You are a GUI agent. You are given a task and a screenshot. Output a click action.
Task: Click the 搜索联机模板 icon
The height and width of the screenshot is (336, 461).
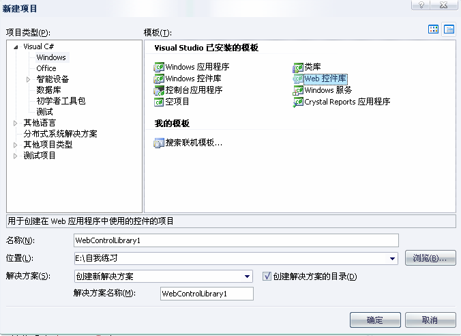click(159, 143)
